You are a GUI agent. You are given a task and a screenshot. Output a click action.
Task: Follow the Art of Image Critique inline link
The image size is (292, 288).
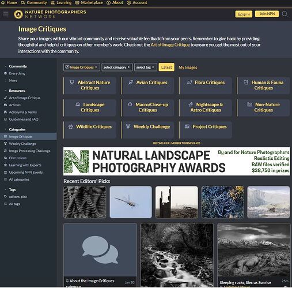click(170, 45)
